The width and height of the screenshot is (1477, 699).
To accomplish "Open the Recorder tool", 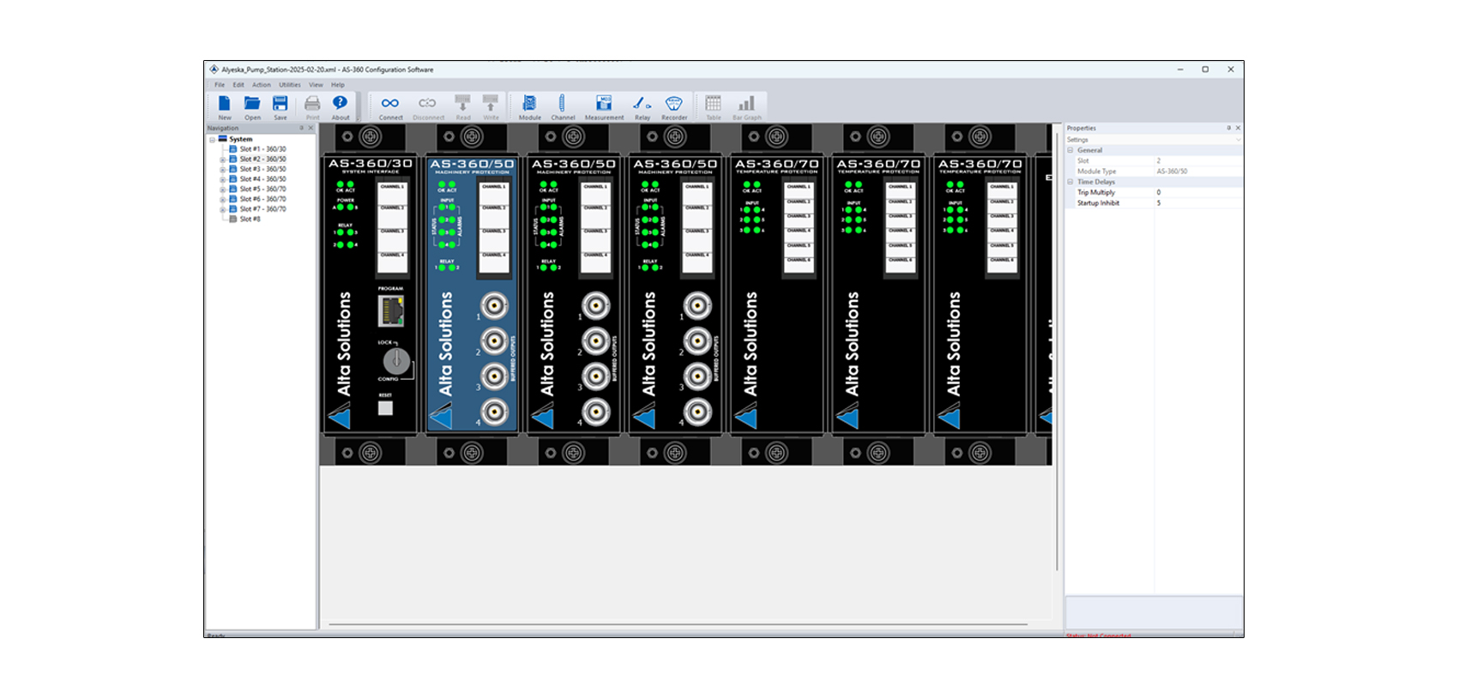I will pyautogui.click(x=673, y=106).
